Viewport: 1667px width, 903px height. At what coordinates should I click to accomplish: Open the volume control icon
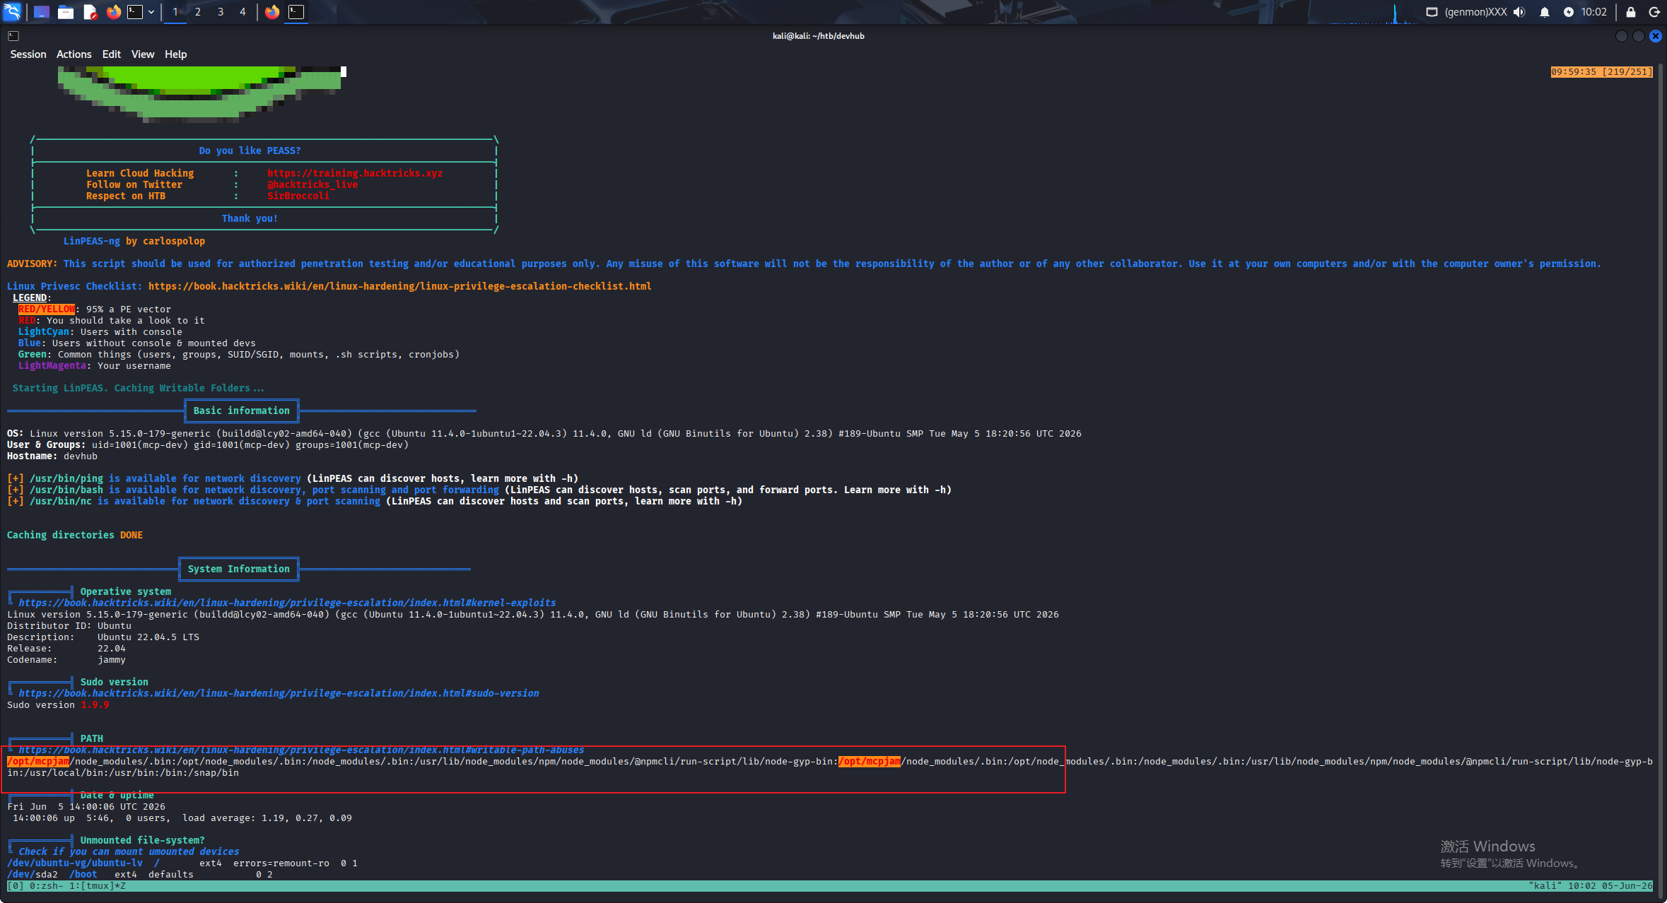pos(1519,12)
